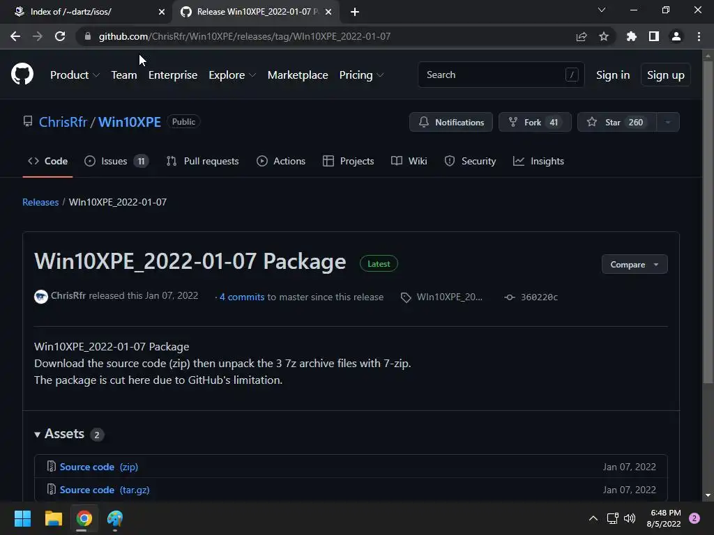Open new browser tab

[355, 12]
